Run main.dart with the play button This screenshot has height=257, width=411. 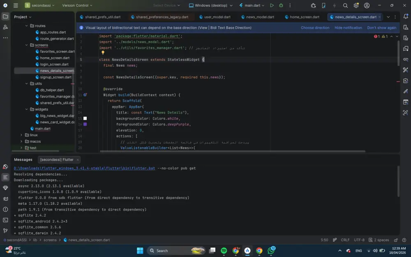click(x=272, y=5)
